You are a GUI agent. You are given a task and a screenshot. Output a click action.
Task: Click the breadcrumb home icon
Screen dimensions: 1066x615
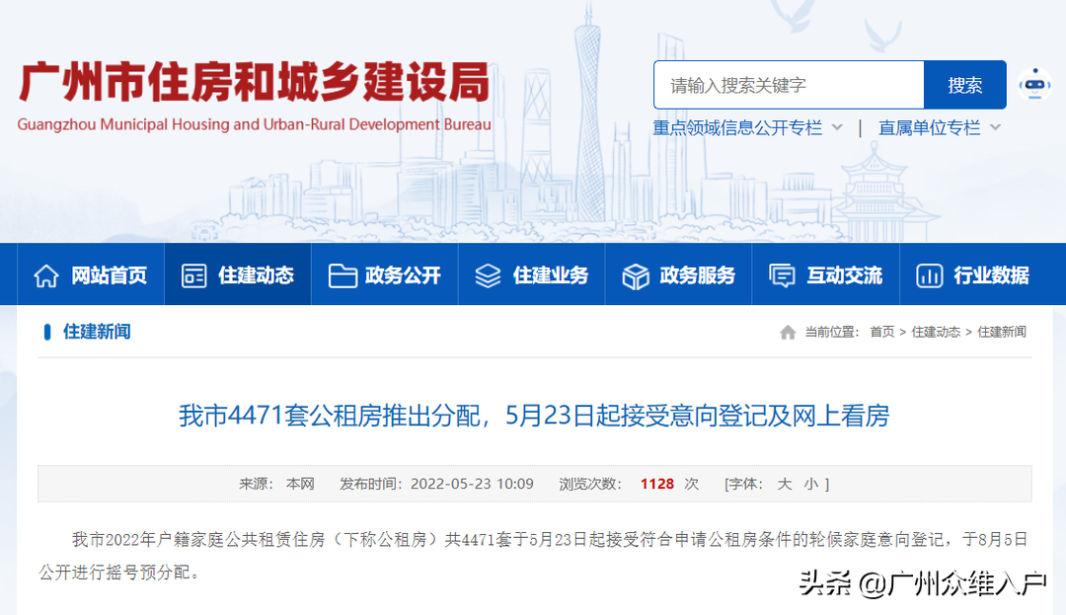pos(788,333)
